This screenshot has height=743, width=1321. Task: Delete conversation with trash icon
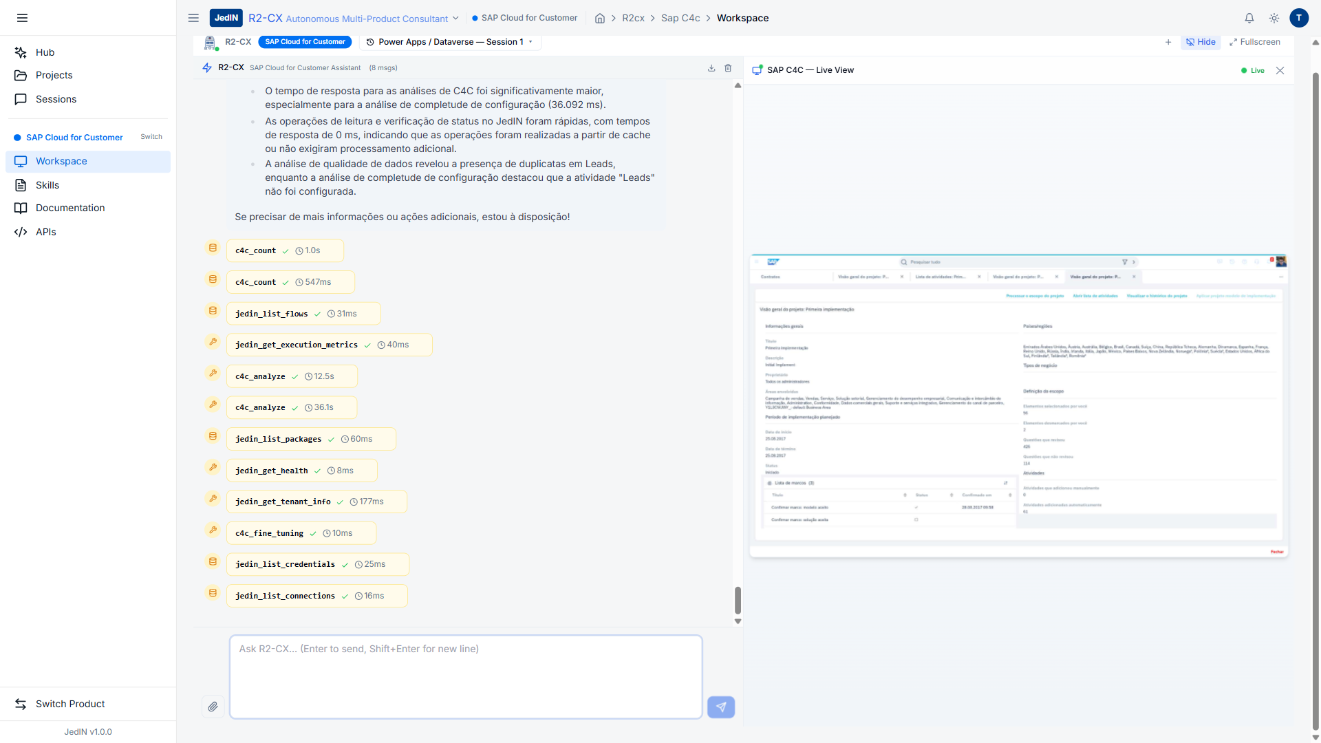(728, 68)
